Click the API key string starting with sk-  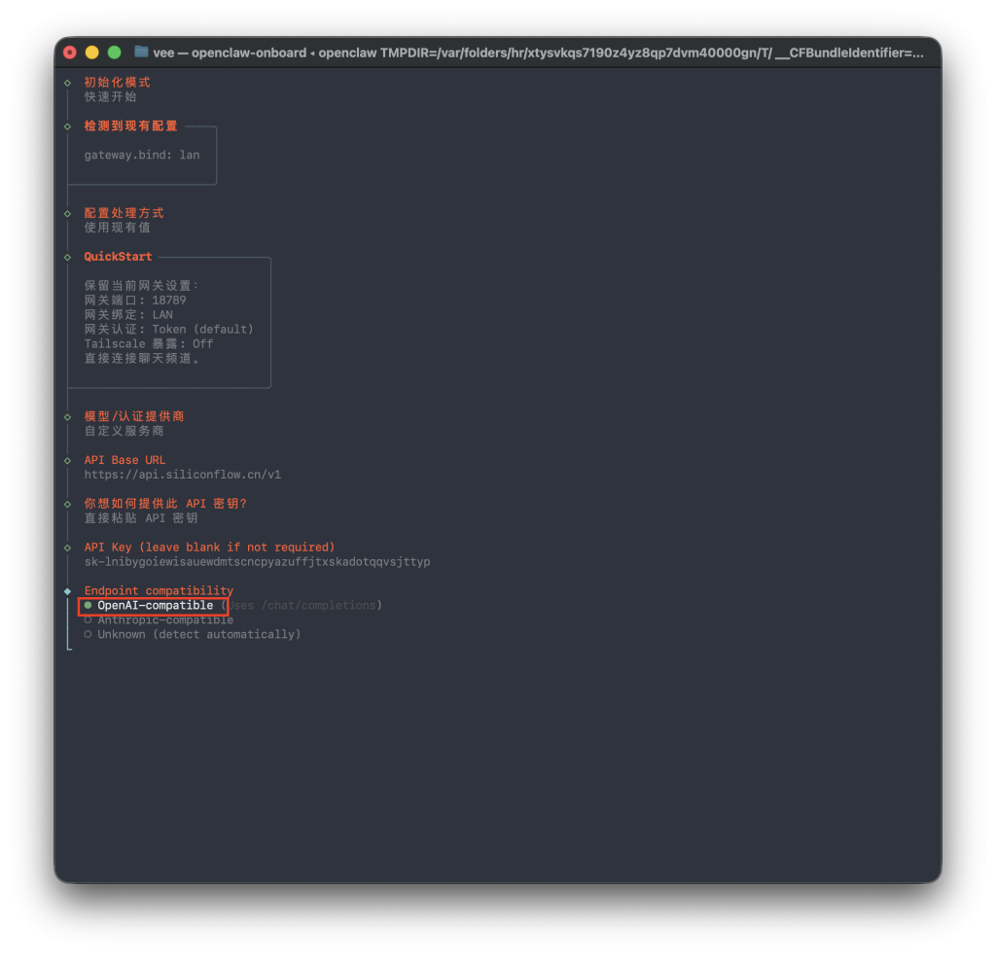pos(257,562)
